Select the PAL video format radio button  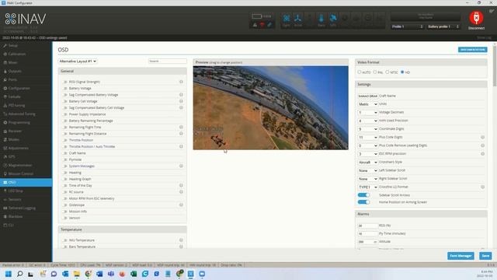point(375,72)
